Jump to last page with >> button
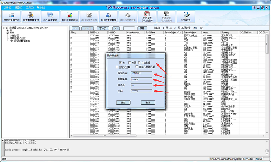Screen dimensions: 271x162 116,28
